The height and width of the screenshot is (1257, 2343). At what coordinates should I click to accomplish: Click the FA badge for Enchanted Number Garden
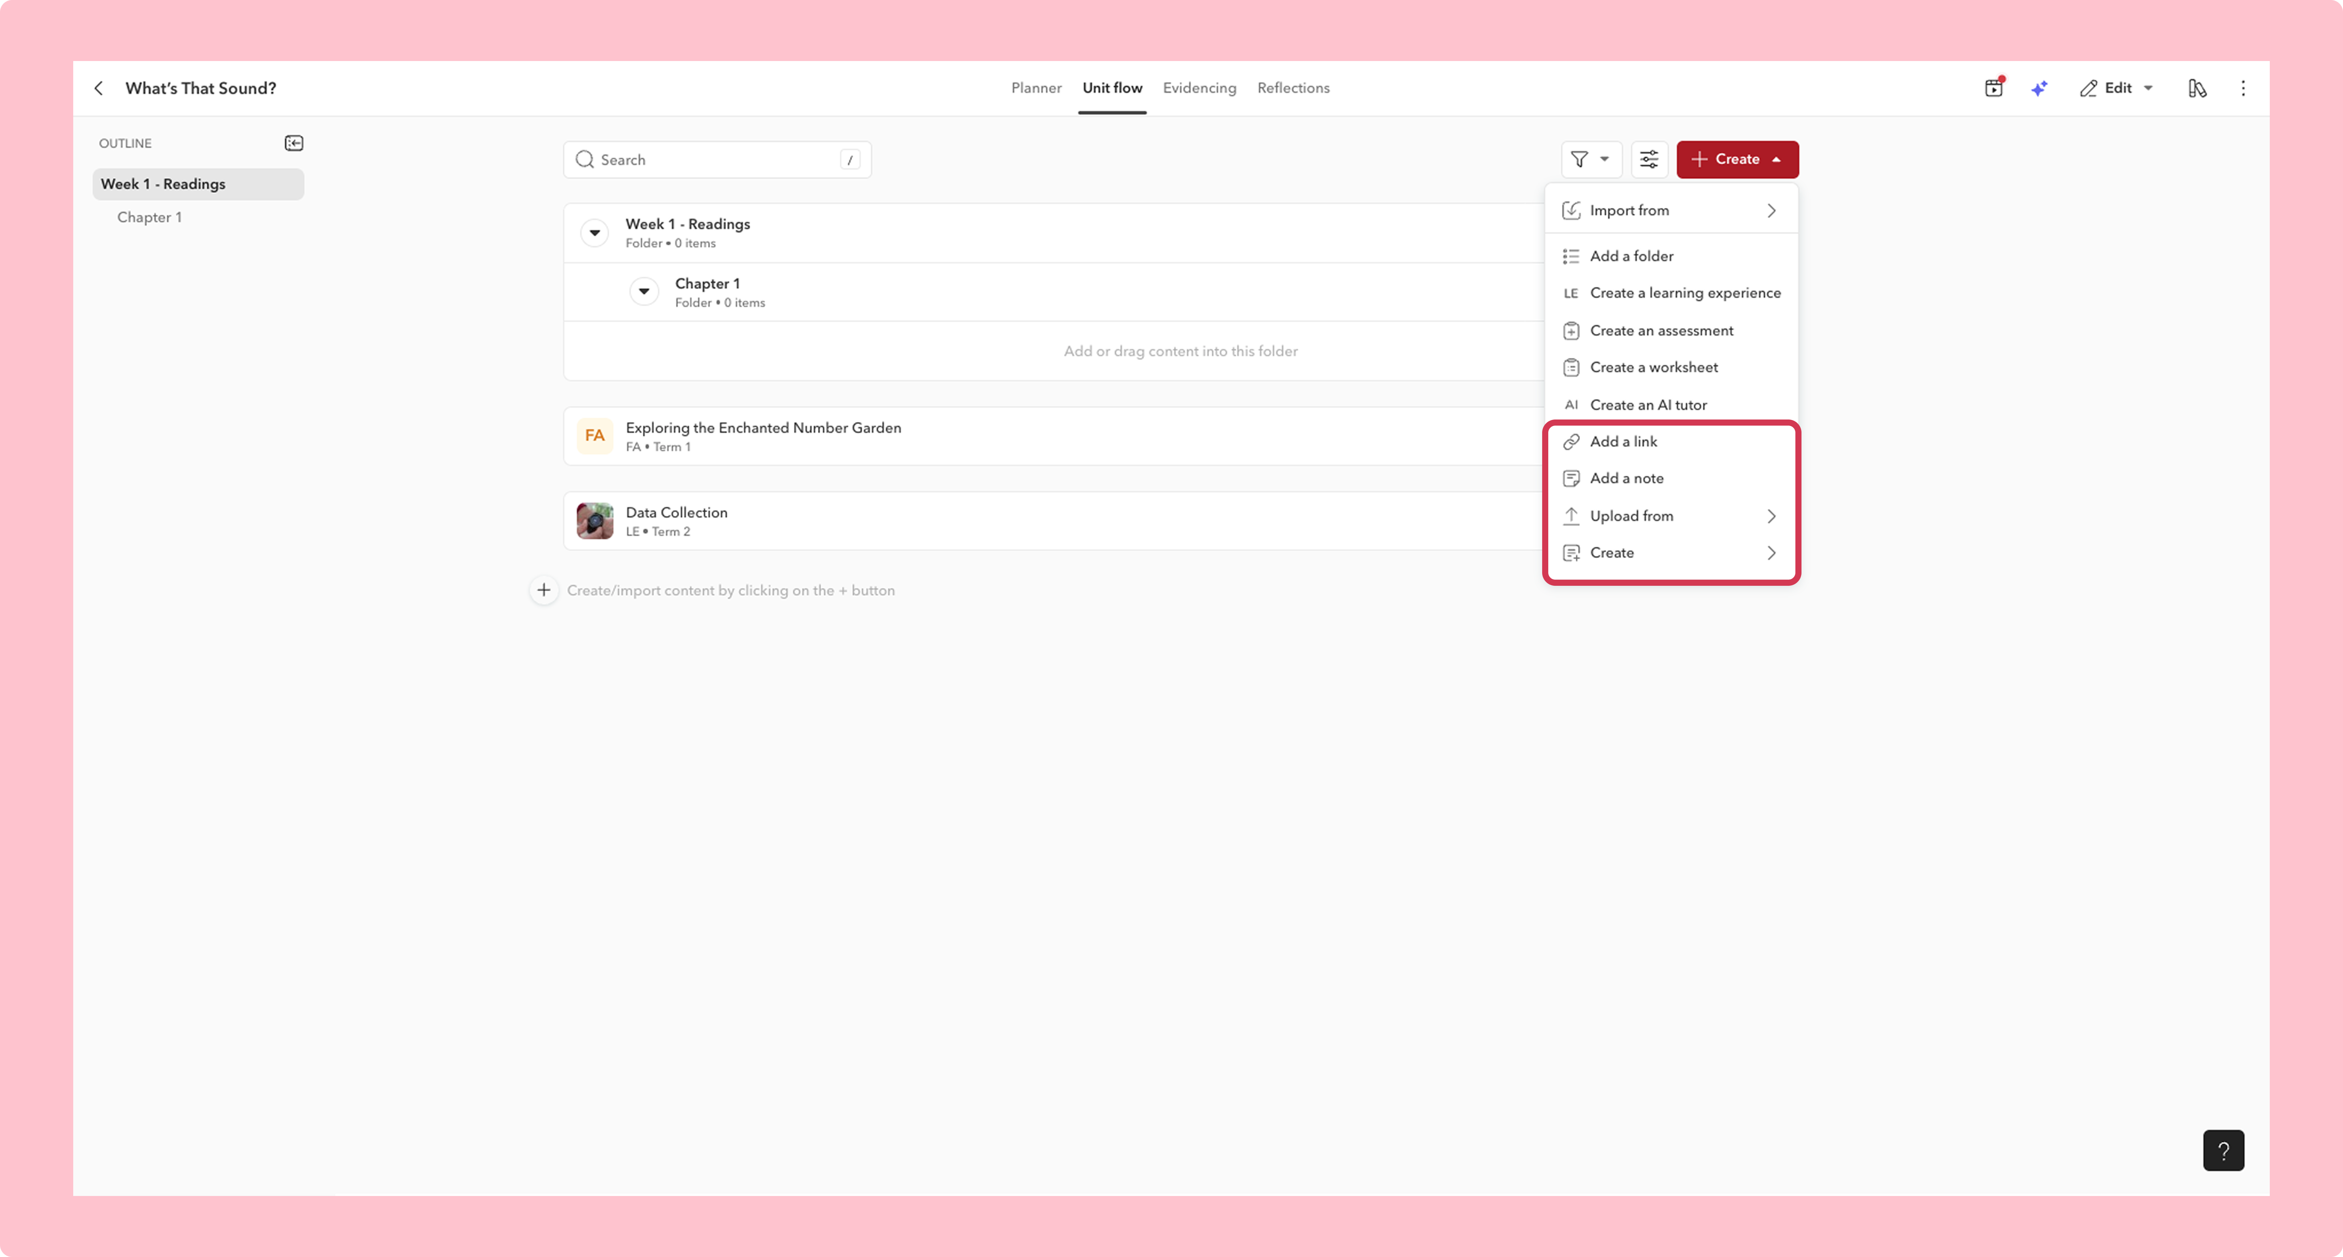[595, 436]
